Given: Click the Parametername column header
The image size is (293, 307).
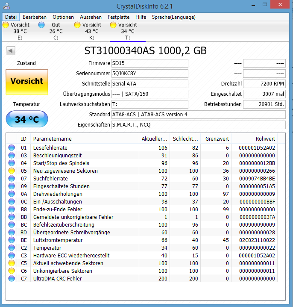Looking at the screenshot, I should (85, 139).
